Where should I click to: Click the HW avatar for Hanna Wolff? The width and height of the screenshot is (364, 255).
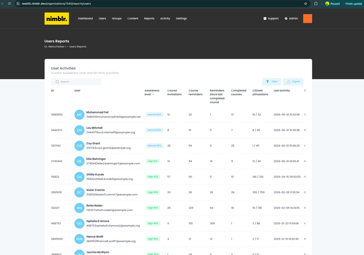79,239
